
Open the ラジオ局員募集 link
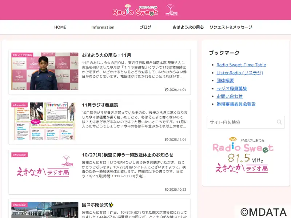(232, 88)
